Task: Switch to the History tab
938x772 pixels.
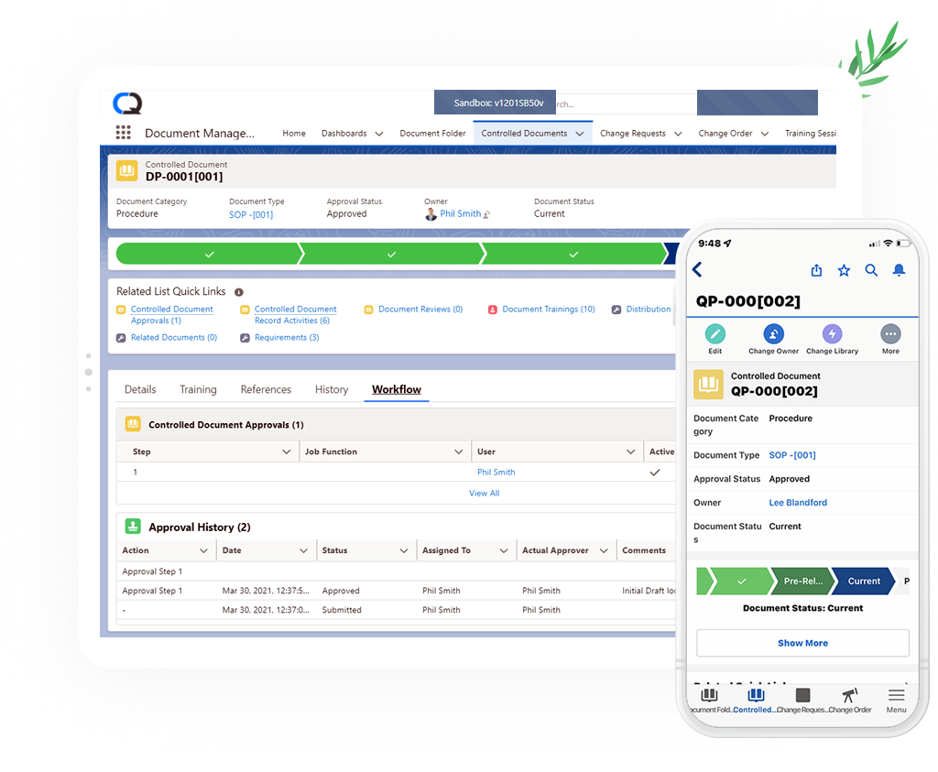Action: click(x=331, y=389)
